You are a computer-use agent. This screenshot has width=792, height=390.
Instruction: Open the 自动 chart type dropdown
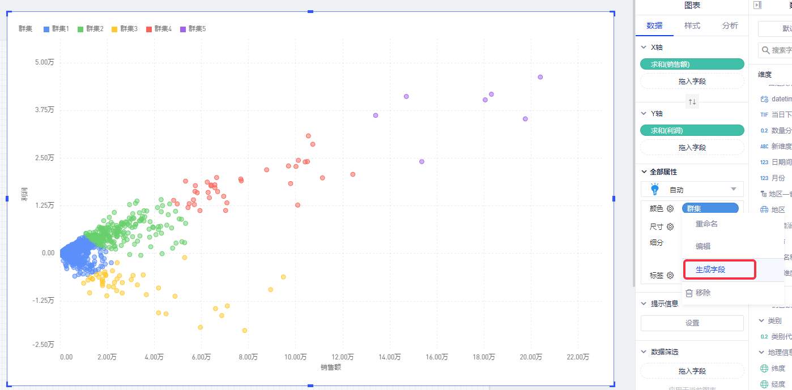pyautogui.click(x=733, y=190)
